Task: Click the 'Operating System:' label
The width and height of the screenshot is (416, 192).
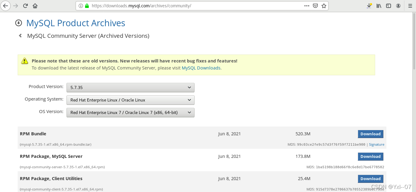Action: click(x=44, y=99)
